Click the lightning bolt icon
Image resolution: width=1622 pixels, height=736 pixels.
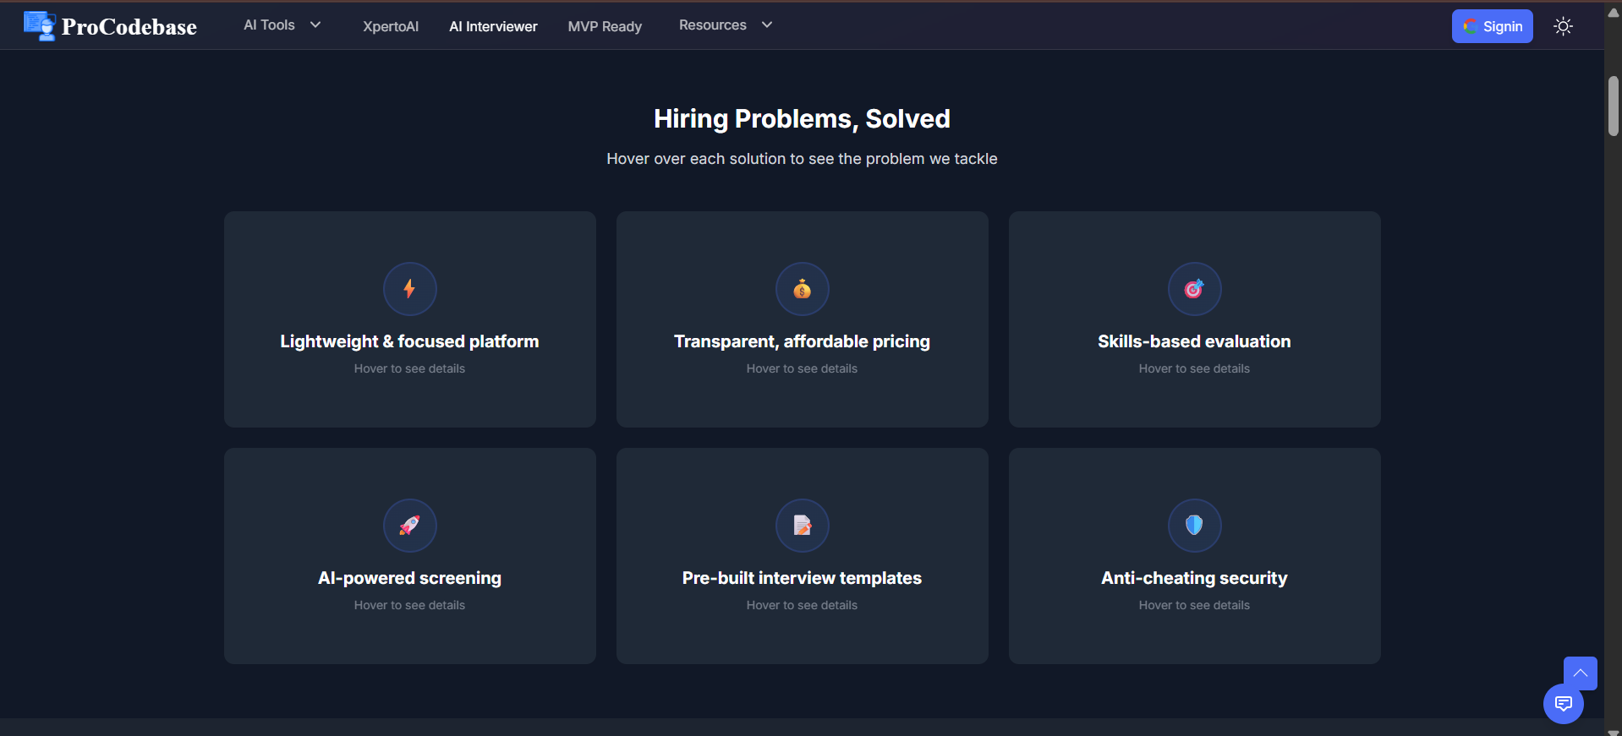click(409, 289)
